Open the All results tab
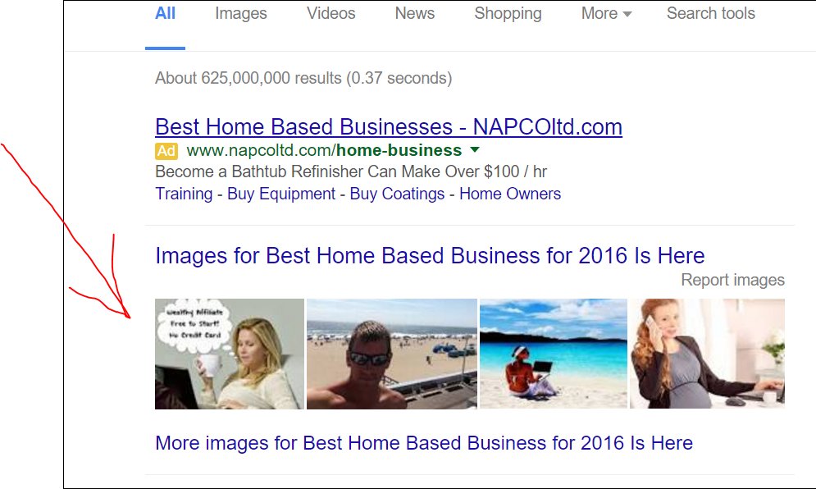The height and width of the screenshot is (489, 816). click(x=165, y=14)
